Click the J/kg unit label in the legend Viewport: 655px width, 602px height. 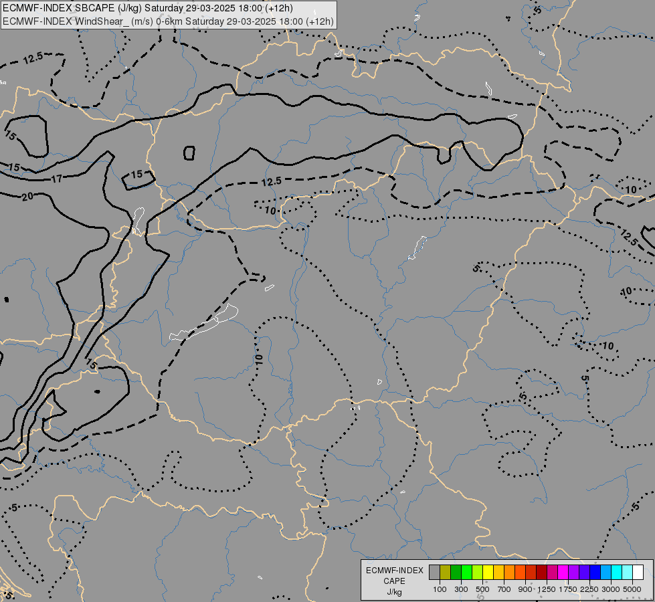pos(394,592)
